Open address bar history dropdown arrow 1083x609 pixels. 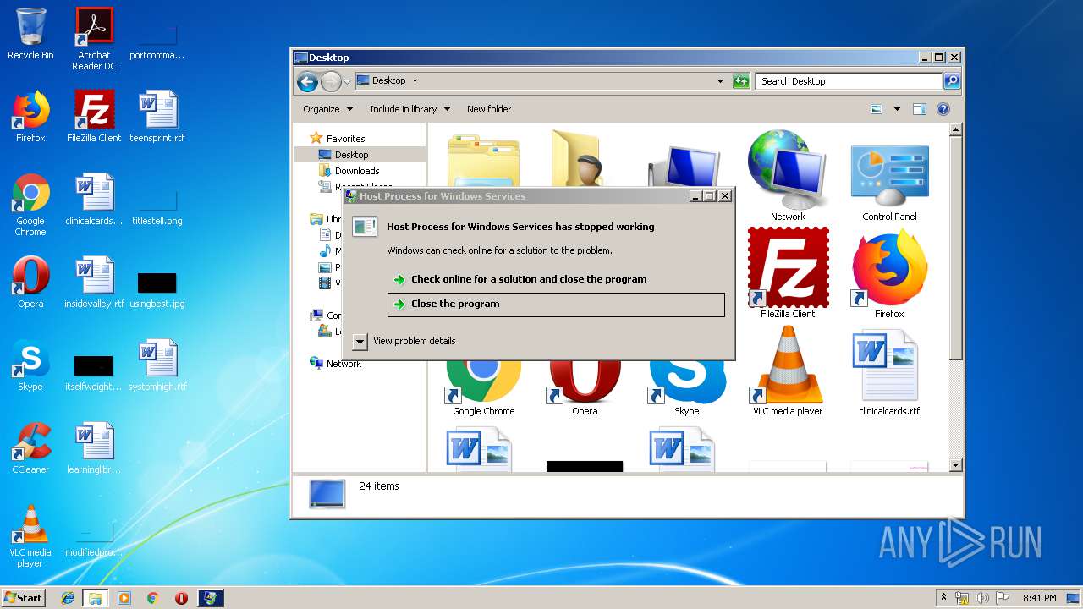720,81
